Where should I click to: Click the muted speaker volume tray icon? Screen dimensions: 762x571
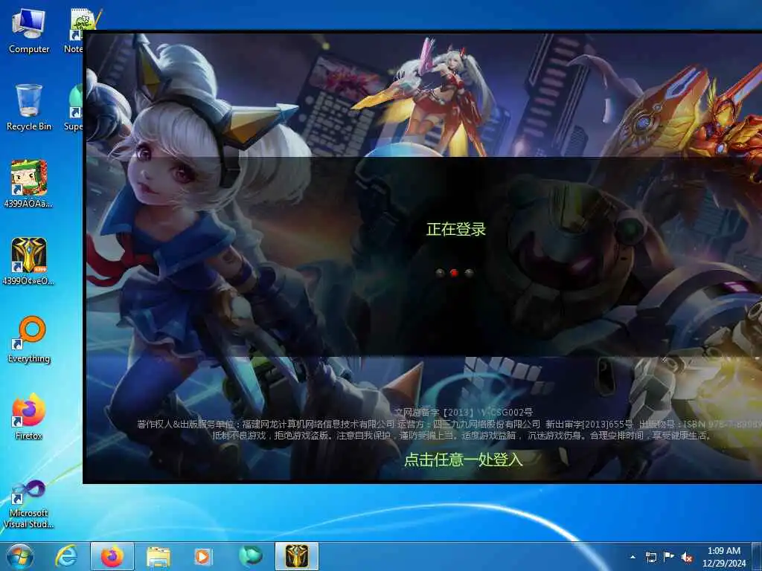(x=687, y=557)
